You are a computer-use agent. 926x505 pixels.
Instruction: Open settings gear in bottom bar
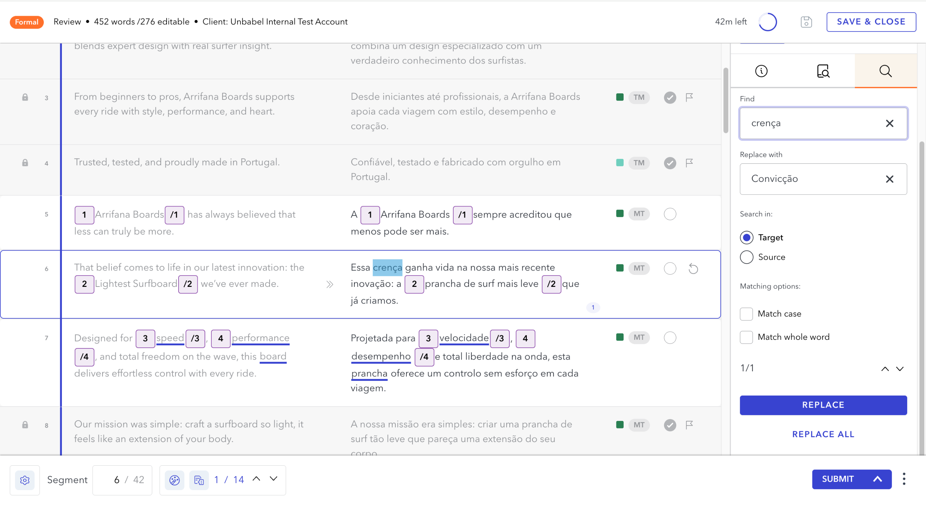point(25,480)
